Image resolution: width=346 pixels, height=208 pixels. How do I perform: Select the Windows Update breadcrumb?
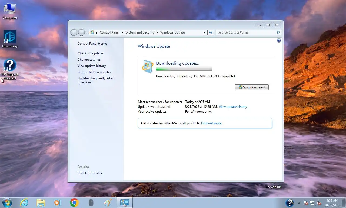point(172,32)
